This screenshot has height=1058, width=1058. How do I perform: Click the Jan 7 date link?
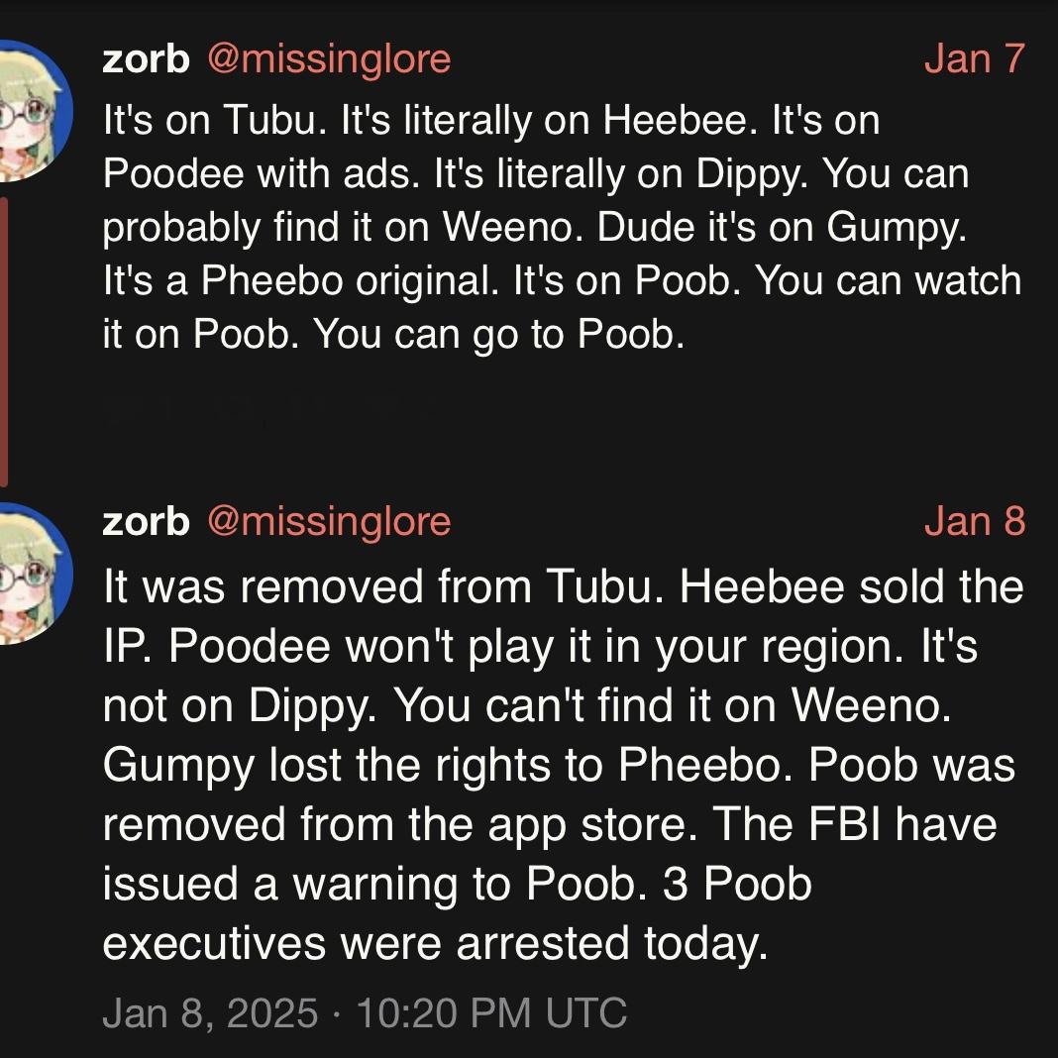click(974, 59)
